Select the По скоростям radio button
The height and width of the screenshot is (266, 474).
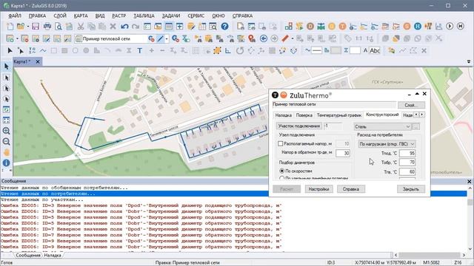click(281, 171)
